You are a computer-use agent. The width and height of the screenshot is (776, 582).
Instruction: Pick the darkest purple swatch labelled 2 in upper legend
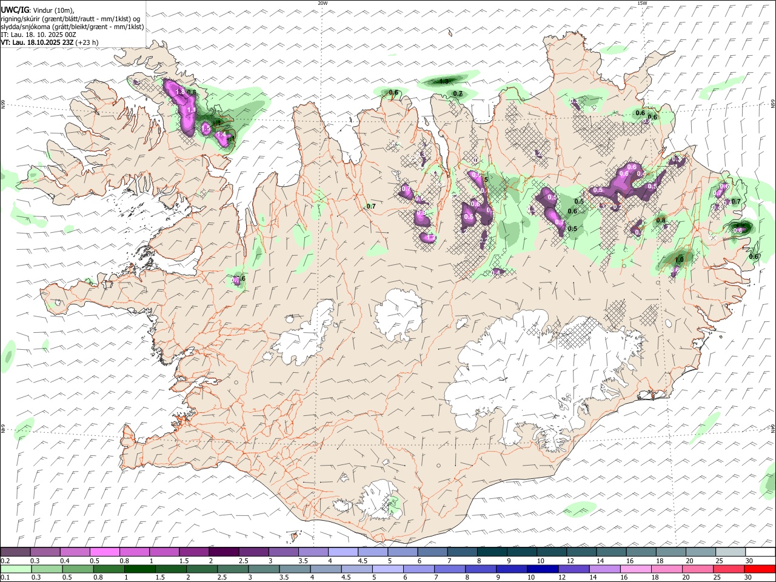click(224, 552)
